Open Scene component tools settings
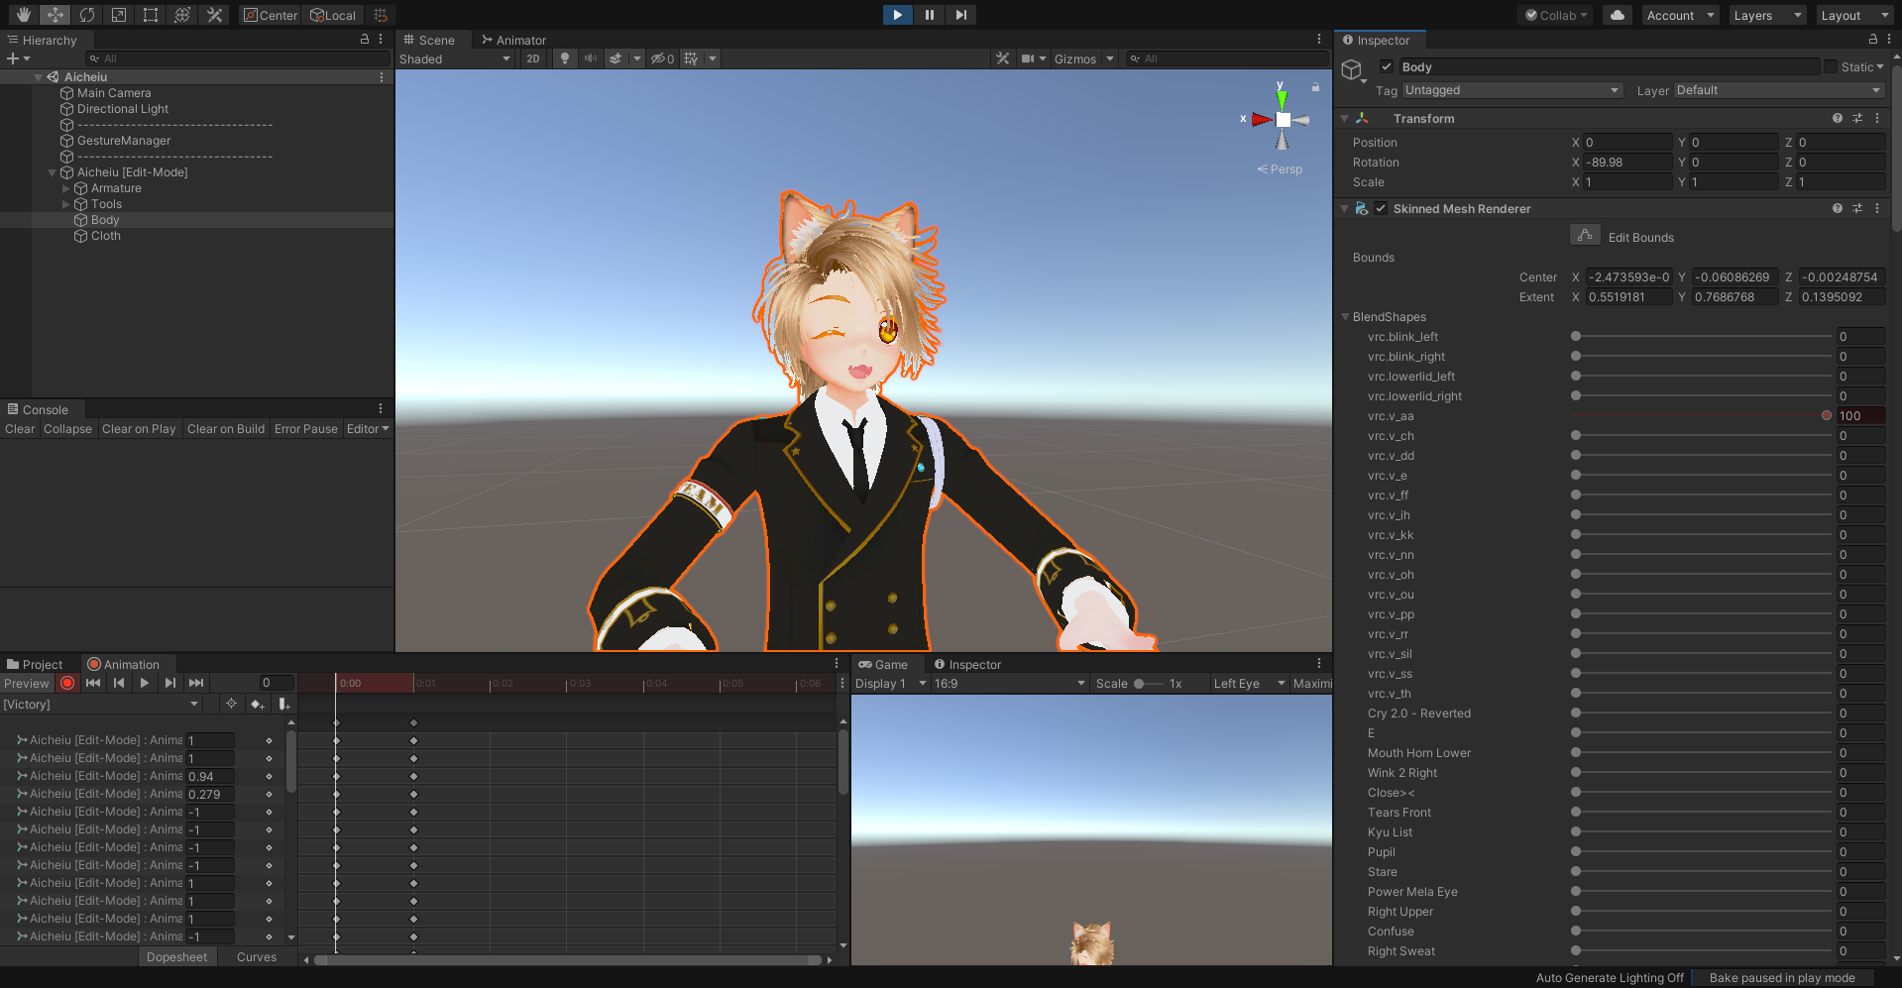Screen dimensions: 1902x988 pyautogui.click(x=1003, y=58)
